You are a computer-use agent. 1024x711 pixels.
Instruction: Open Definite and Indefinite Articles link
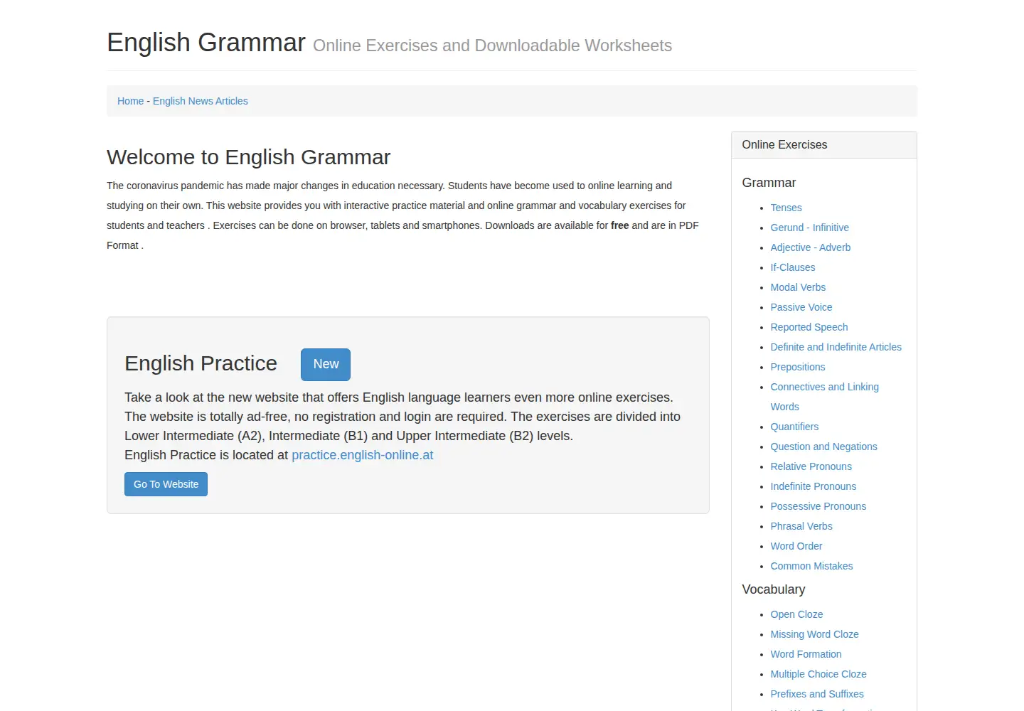836,347
